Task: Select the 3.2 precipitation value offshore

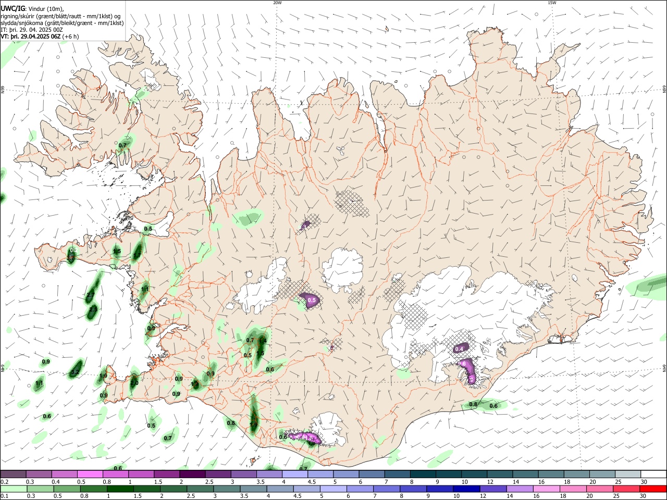Action: tap(75, 372)
